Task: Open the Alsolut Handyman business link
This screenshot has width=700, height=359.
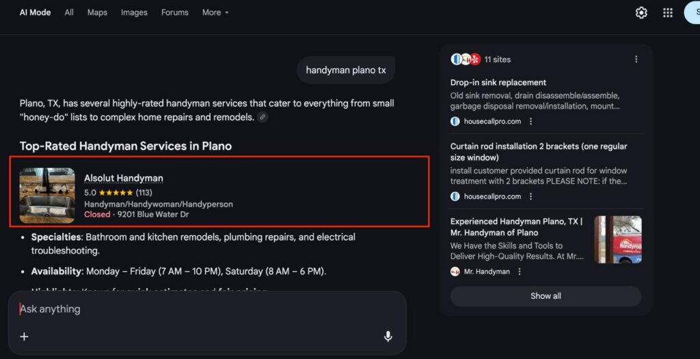Action: click(x=124, y=178)
